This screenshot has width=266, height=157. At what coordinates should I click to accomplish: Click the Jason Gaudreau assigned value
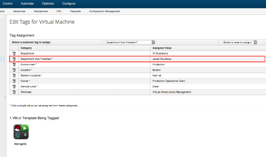pyautogui.click(x=162, y=59)
